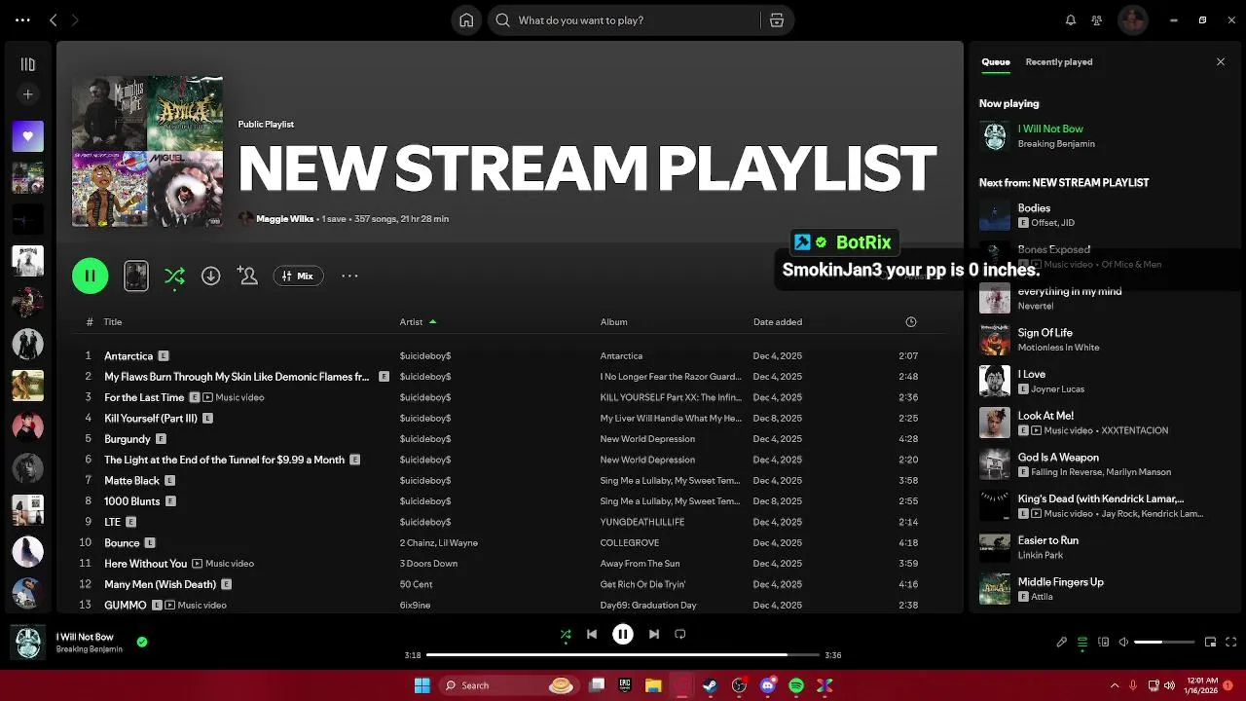Open the COLLEGROVE album link
The height and width of the screenshot is (701, 1246).
pyautogui.click(x=629, y=542)
